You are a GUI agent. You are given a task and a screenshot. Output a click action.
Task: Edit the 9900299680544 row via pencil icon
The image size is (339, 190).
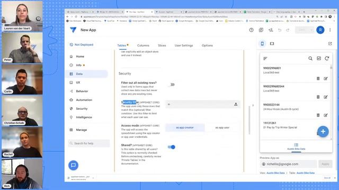coord(326,97)
